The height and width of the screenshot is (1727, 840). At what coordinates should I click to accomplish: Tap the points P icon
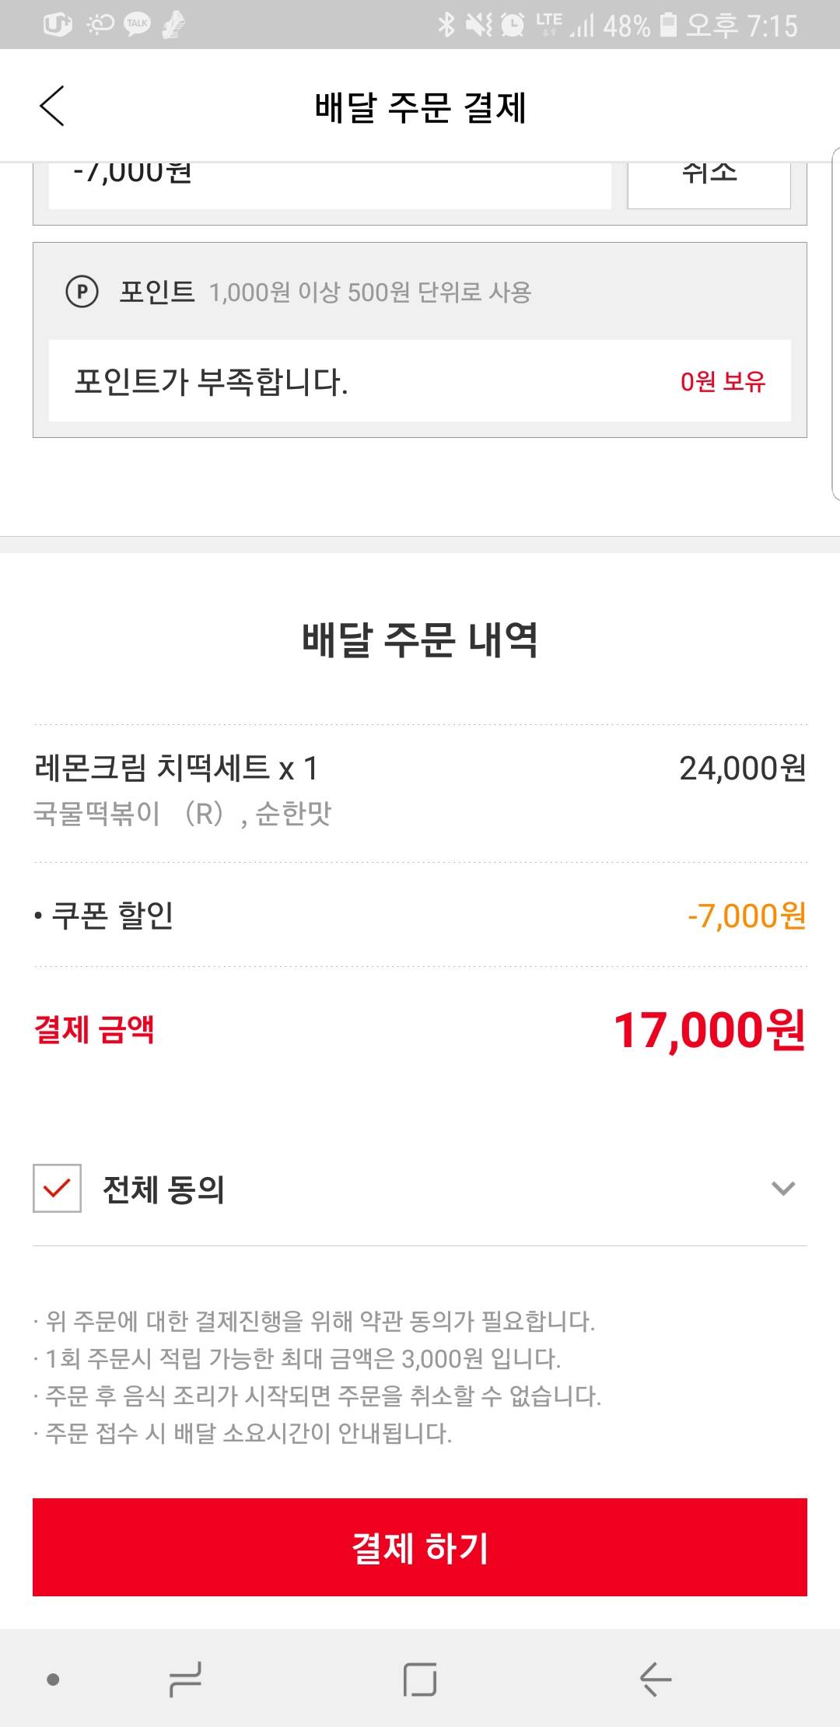(82, 293)
